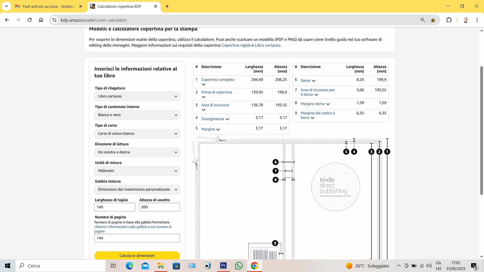Click the bookmark star icon
The width and height of the screenshot is (484, 272).
pos(433,20)
